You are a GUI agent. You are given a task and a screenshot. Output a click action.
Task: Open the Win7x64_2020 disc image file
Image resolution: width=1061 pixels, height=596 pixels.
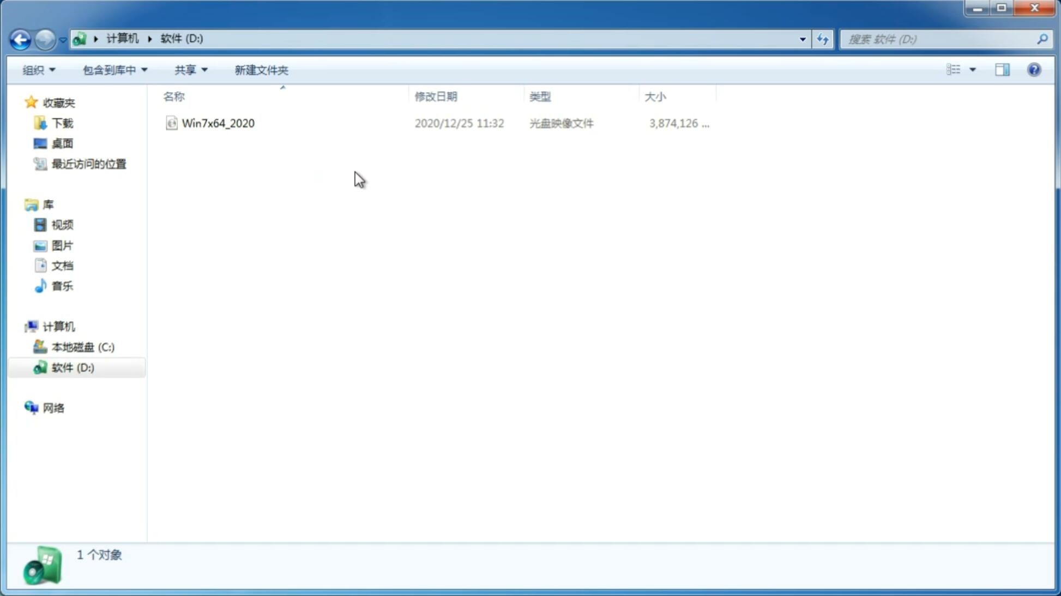tap(218, 122)
